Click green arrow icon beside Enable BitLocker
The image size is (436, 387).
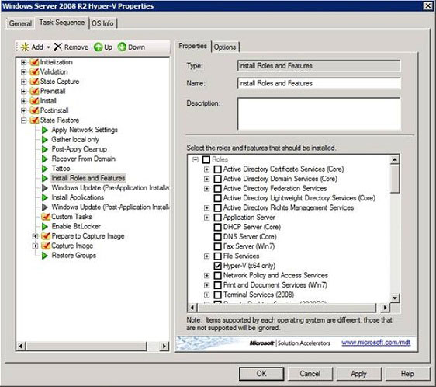tap(45, 226)
